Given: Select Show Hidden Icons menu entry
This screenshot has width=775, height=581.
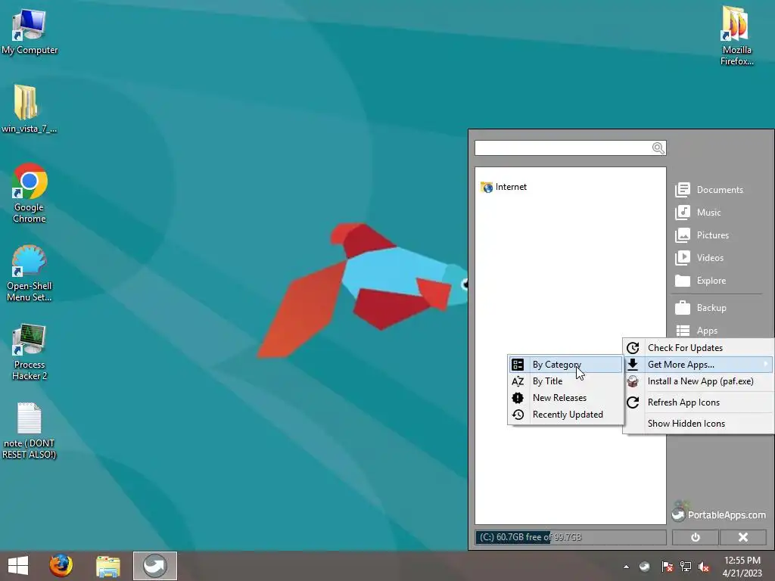Looking at the screenshot, I should [699, 424].
